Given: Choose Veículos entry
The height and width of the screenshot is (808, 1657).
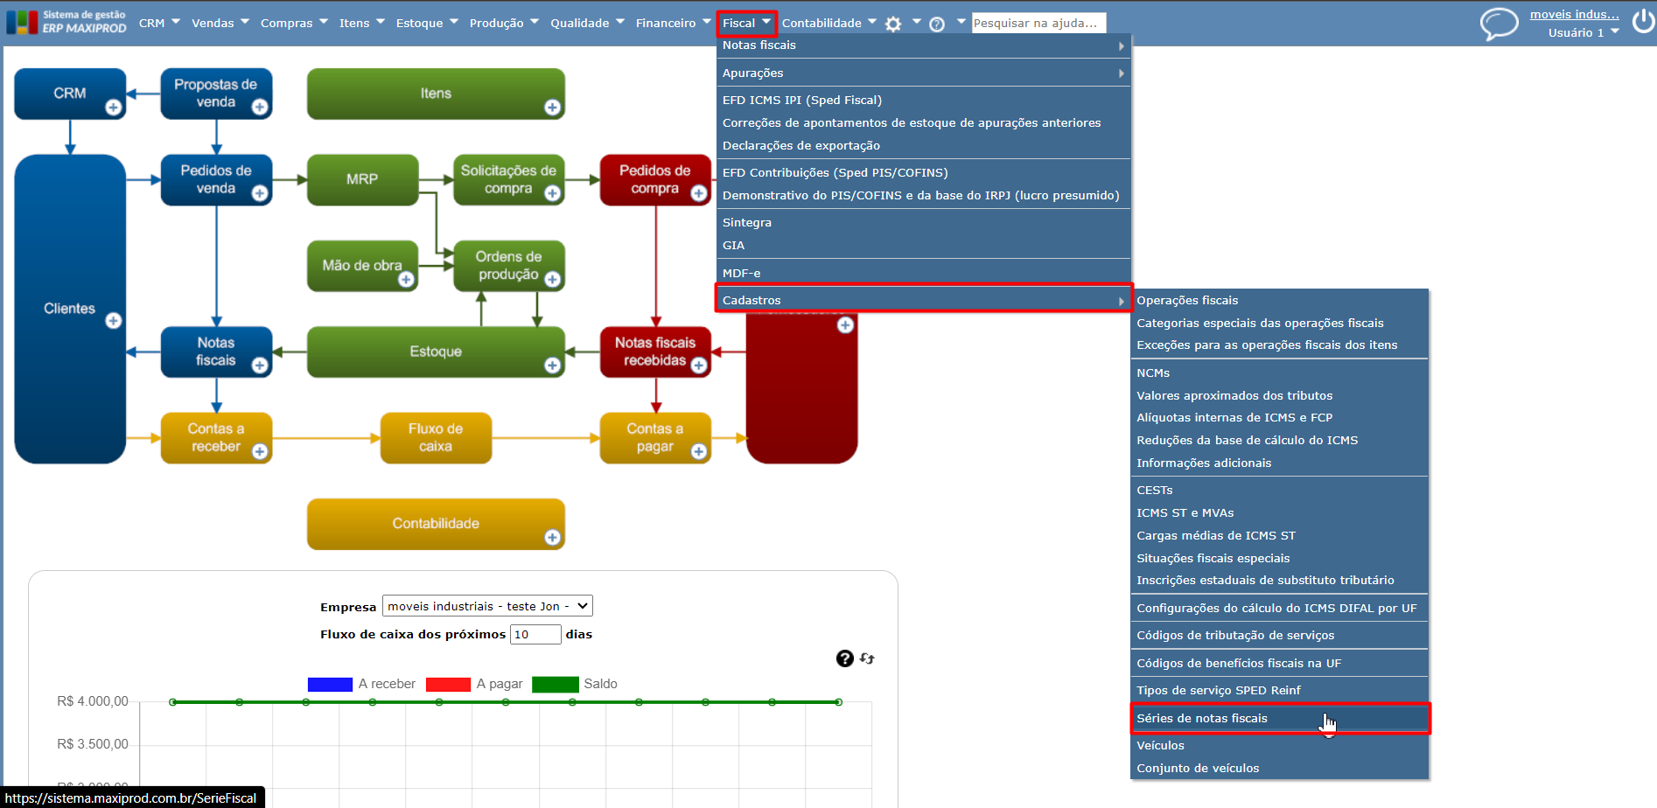Looking at the screenshot, I should 1280,745.
